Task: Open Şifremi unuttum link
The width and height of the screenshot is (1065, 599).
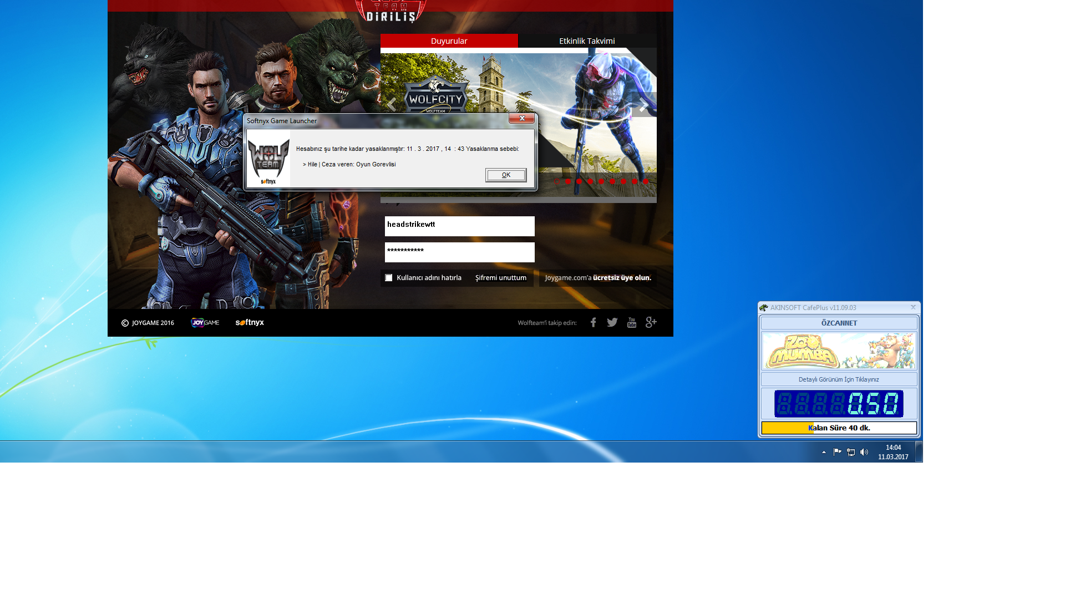Action: click(500, 278)
